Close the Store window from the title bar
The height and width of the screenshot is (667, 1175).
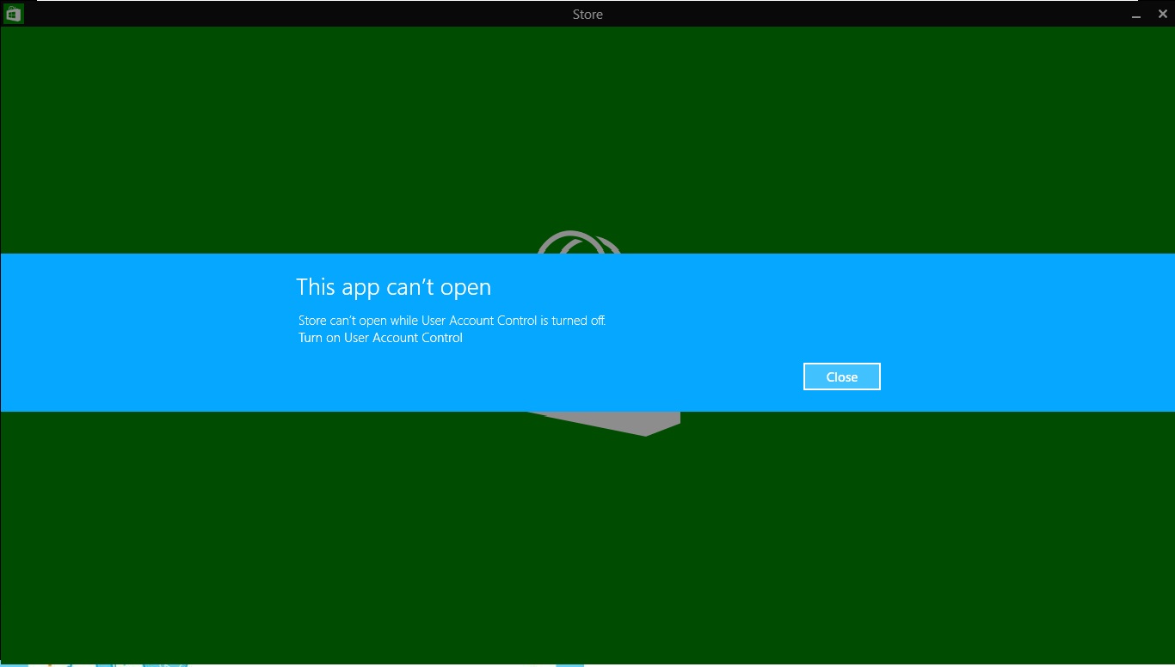pyautogui.click(x=1163, y=14)
